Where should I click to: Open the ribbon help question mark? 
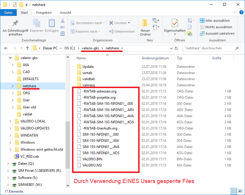241,13
